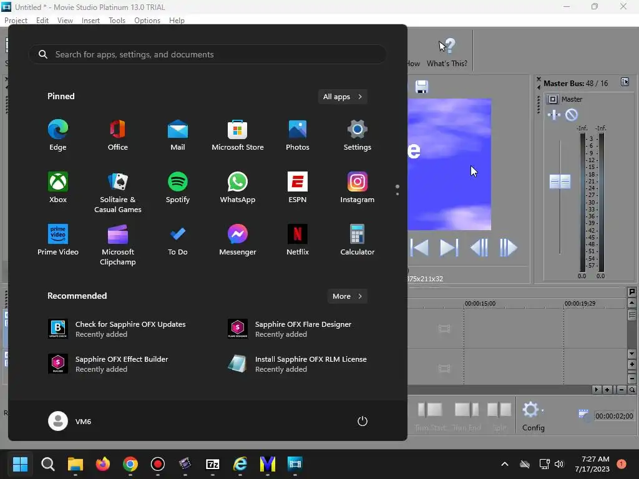Open To Do app
This screenshot has height=479, width=639.
[178, 240]
